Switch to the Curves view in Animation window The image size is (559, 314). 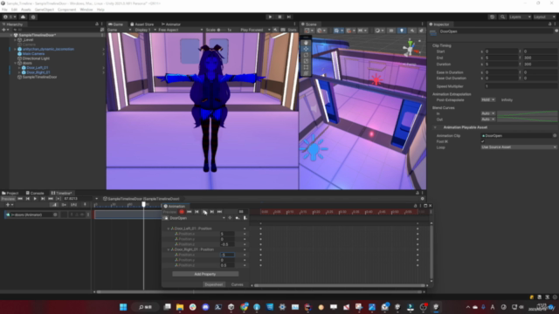pyautogui.click(x=237, y=285)
